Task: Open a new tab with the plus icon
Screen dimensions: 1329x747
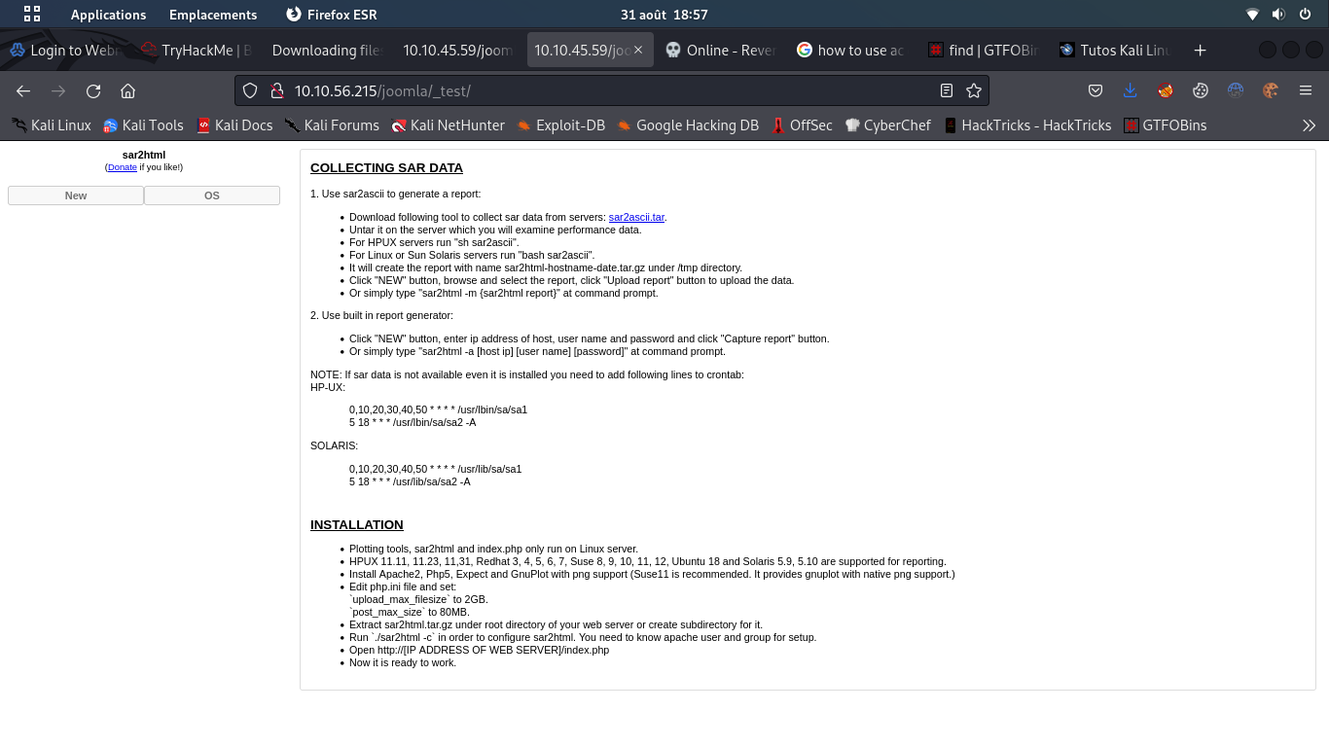Action: pos(1200,50)
